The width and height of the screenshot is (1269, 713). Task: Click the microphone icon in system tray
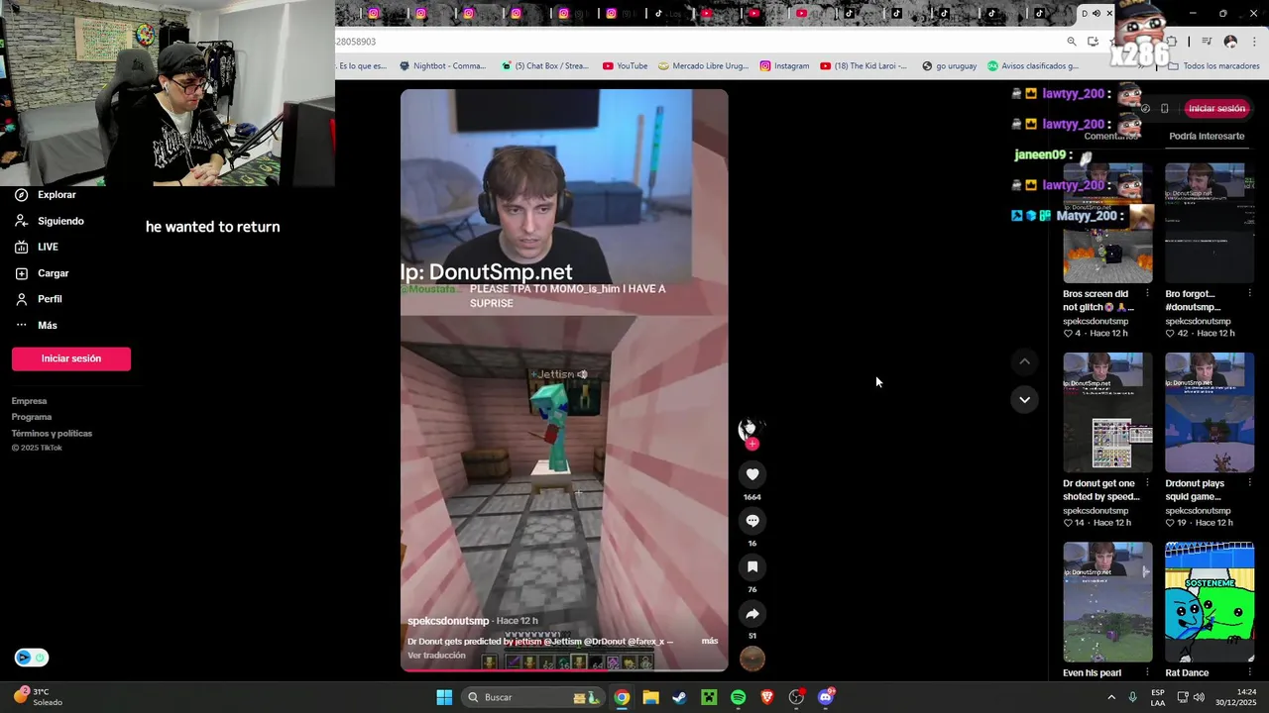(1132, 697)
